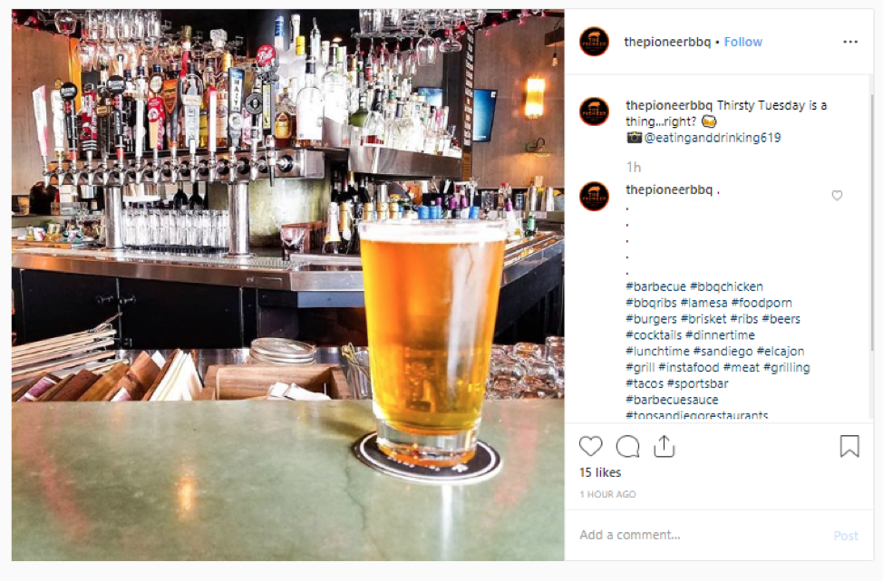Open thepioneerbbq profile picture in the header
Viewport: 883px width, 581px height.
[x=594, y=42]
